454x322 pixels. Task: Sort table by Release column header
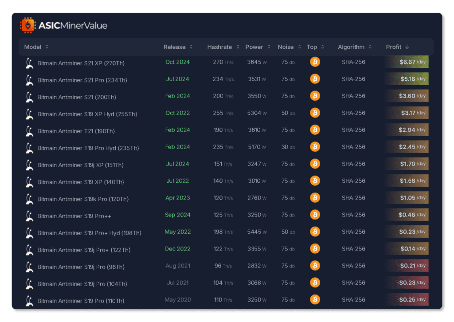(178, 47)
